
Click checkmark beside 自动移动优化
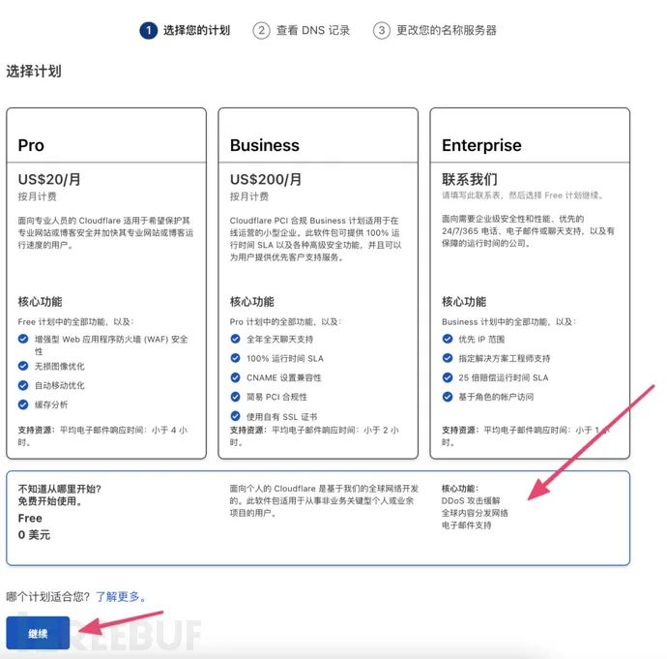click(23, 385)
